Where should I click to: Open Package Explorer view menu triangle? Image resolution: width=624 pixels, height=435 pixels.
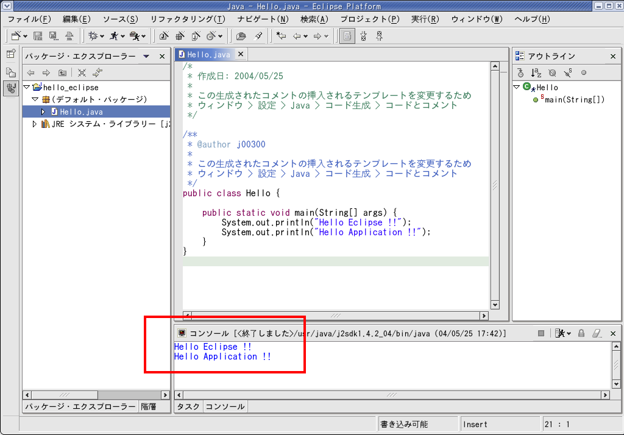[146, 56]
